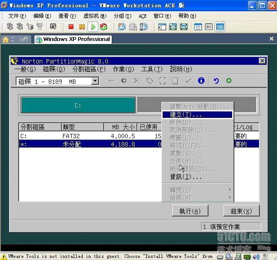Open the snapshot manager icon
The image size is (277, 260).
[x=143, y=27]
